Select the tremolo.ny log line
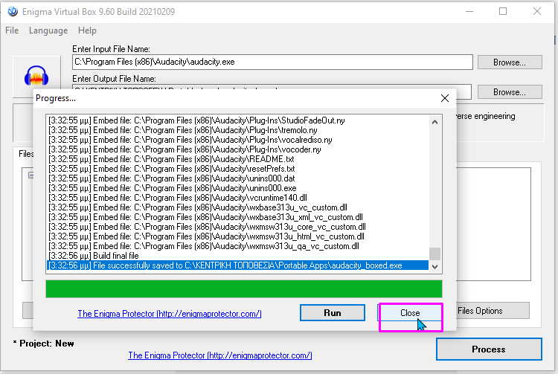This screenshot has width=558, height=374. click(x=238, y=130)
